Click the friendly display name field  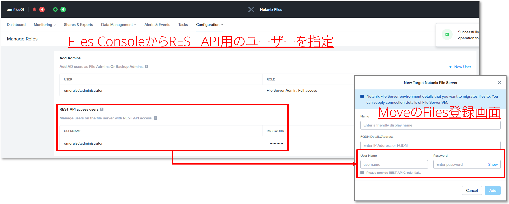pyautogui.click(x=431, y=125)
